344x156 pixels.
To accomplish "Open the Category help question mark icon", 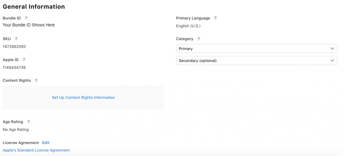I will coord(199,39).
